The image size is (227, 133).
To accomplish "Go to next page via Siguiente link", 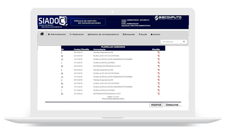I will click(115, 99).
